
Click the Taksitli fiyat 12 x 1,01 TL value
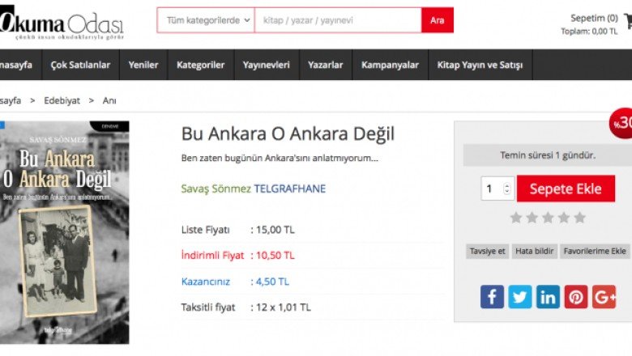tap(284, 307)
